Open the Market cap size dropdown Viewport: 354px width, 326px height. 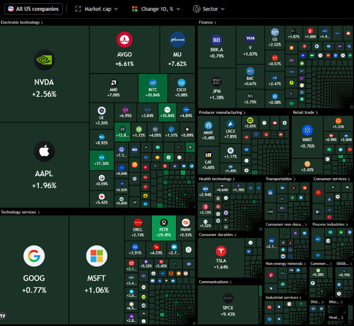[96, 9]
